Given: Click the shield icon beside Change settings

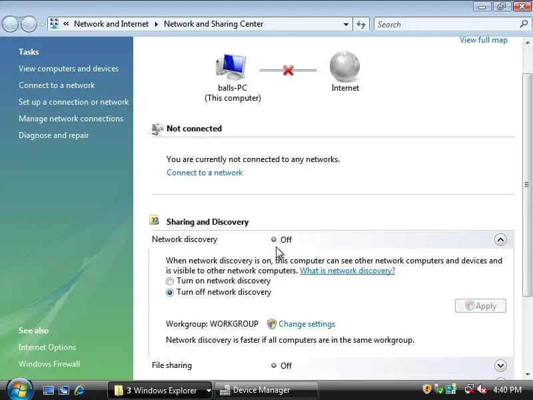Looking at the screenshot, I should [x=272, y=324].
